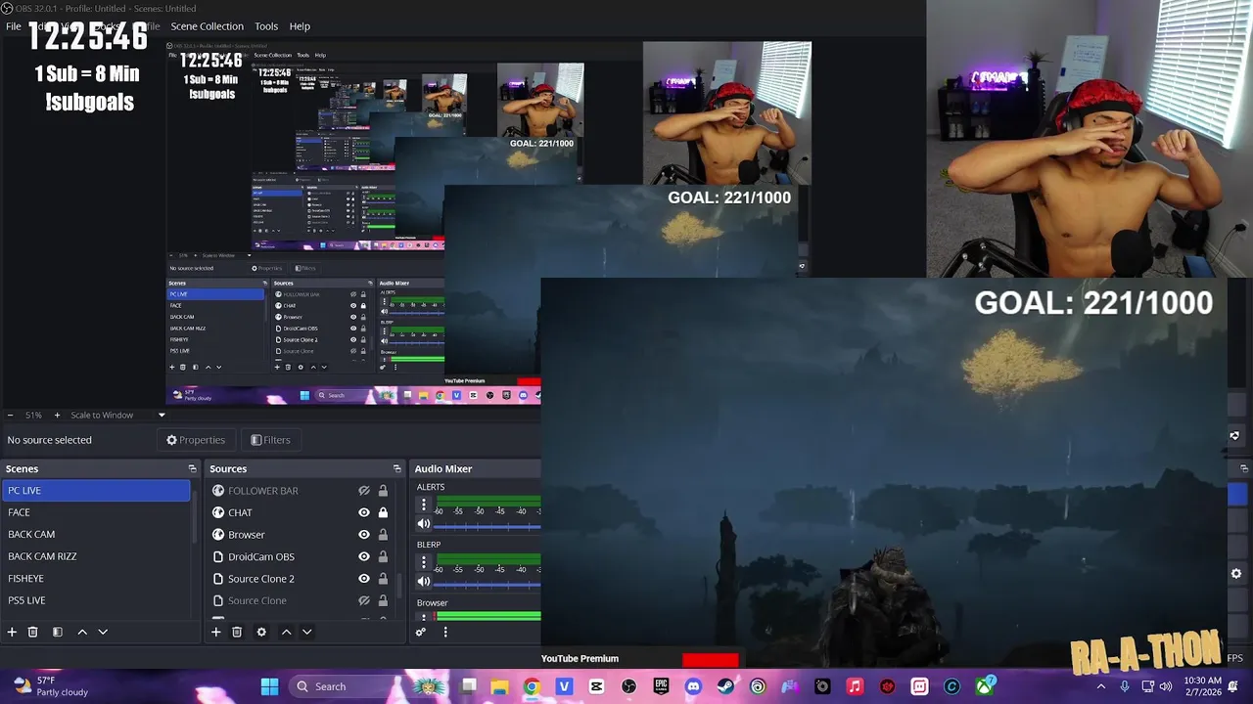This screenshot has width=1253, height=704.
Task: Hide the Source Clone 2 source
Action: coord(364,579)
